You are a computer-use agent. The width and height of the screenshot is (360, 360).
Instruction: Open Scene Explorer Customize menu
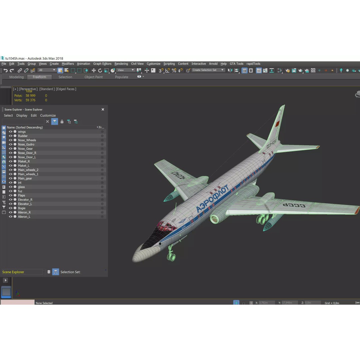click(48, 115)
